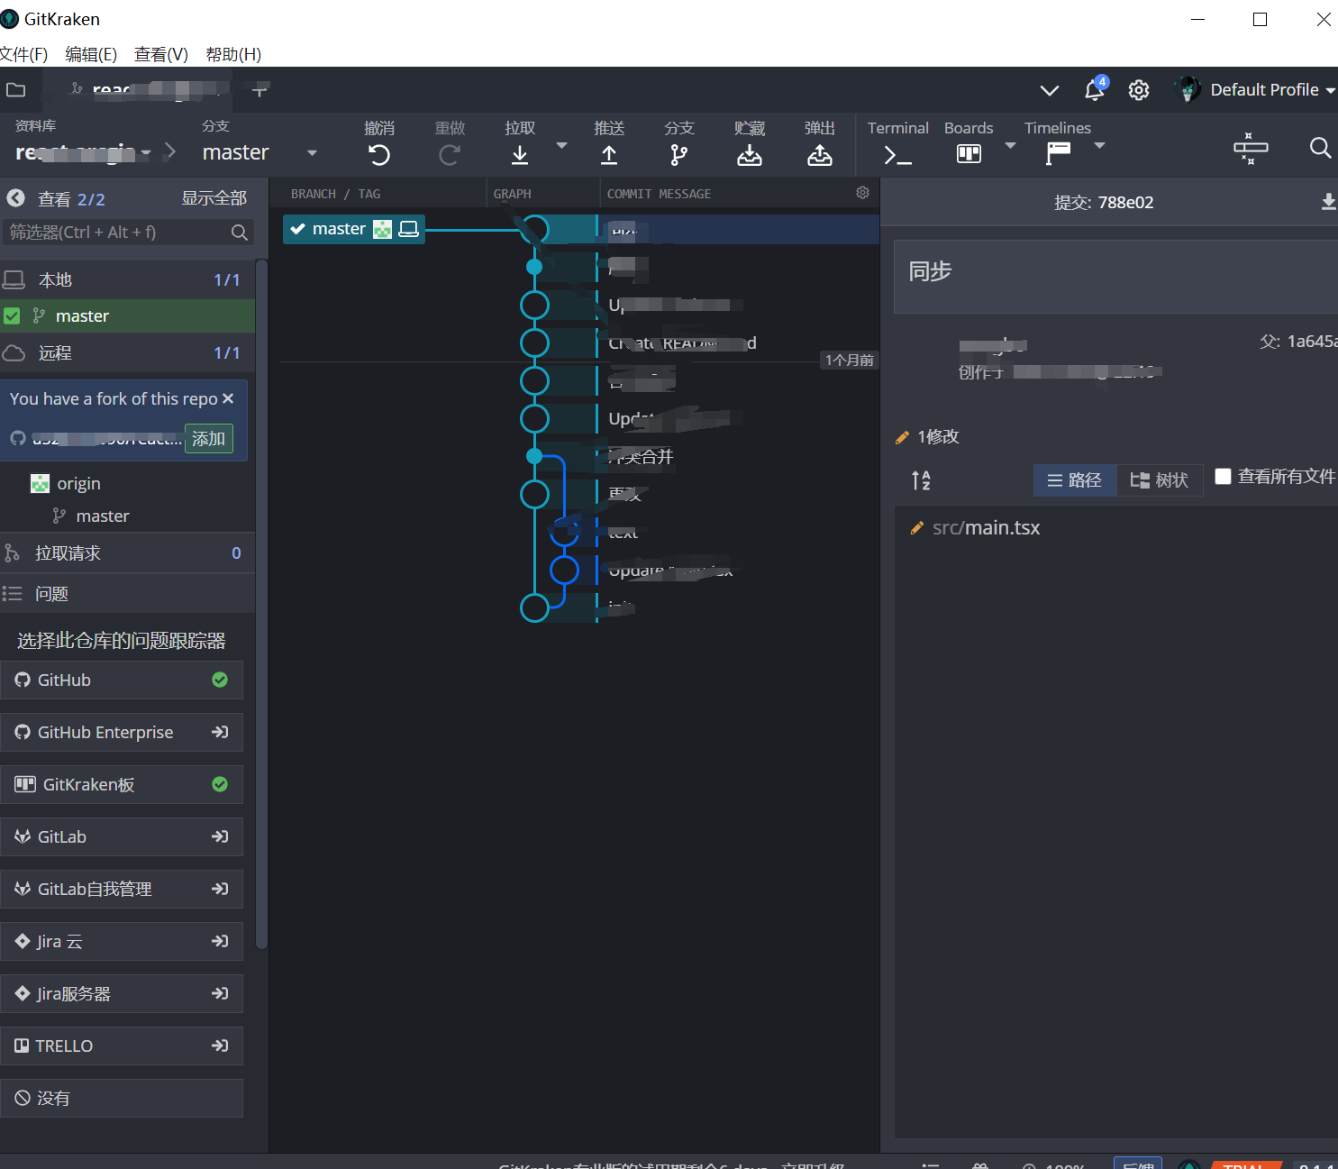The width and height of the screenshot is (1338, 1169).
Task: Select the 冲突合并 commit row
Action: 642,457
